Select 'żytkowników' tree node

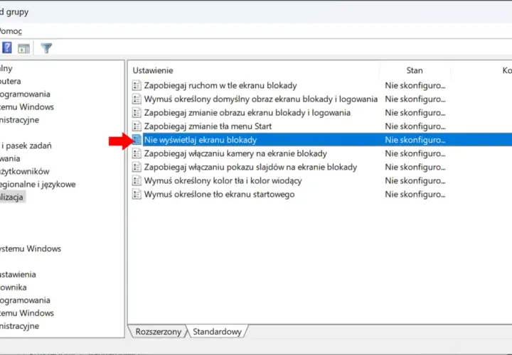pos(24,171)
